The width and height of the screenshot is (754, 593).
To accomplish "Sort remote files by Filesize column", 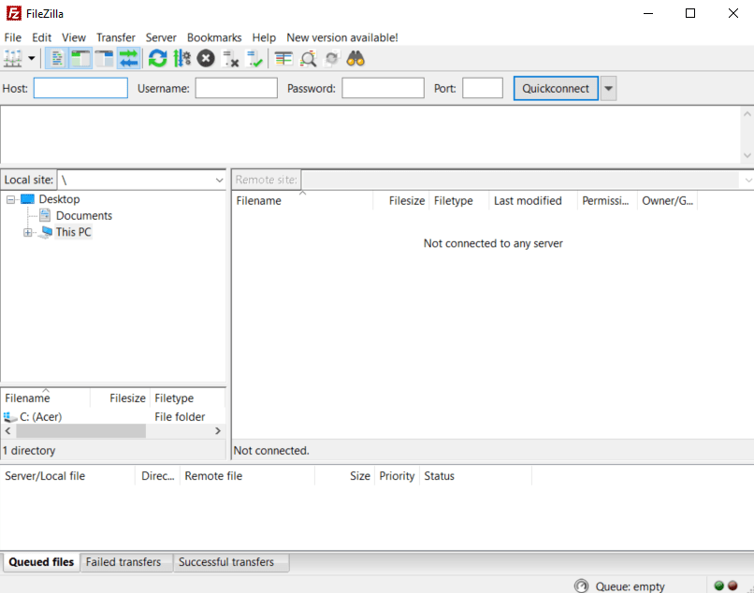I will (401, 200).
